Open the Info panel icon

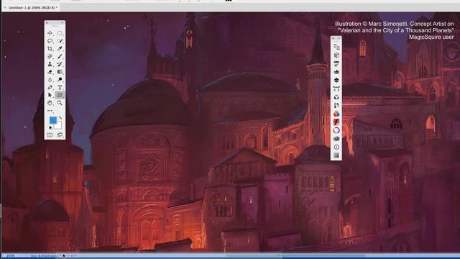tap(336, 147)
